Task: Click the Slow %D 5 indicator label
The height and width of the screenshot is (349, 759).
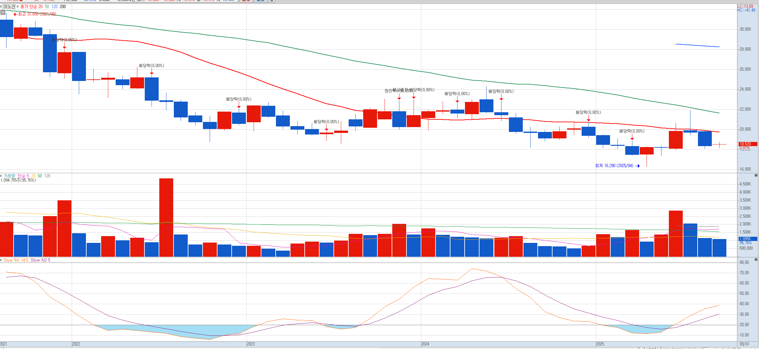Action: pos(40,260)
